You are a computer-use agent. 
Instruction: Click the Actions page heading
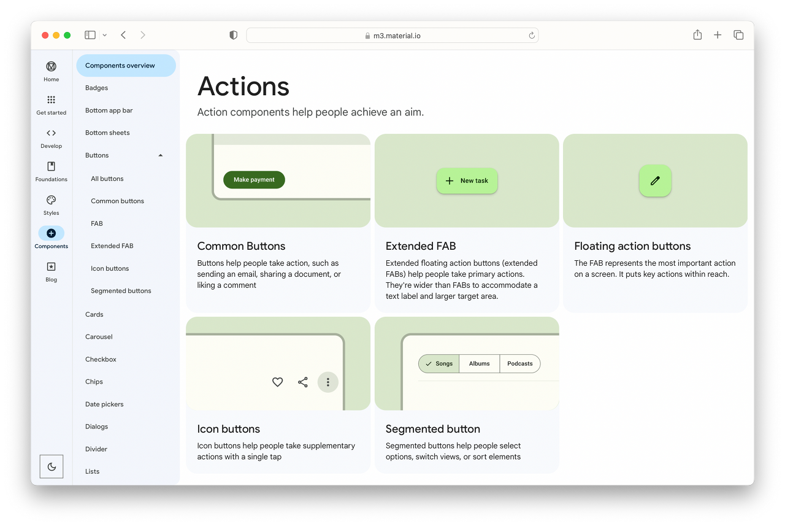243,86
